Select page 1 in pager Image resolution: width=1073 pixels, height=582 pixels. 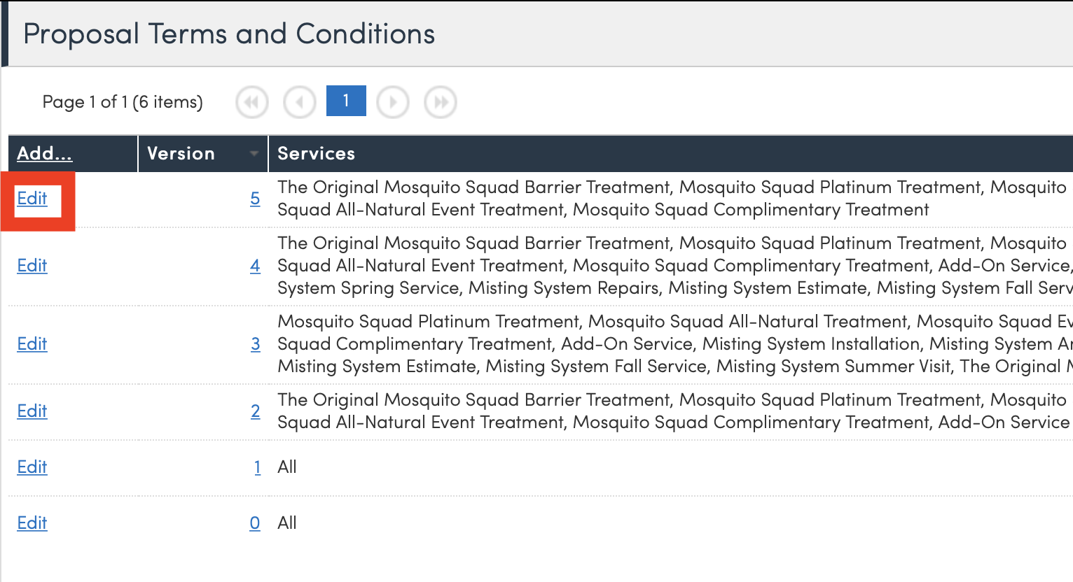point(346,101)
